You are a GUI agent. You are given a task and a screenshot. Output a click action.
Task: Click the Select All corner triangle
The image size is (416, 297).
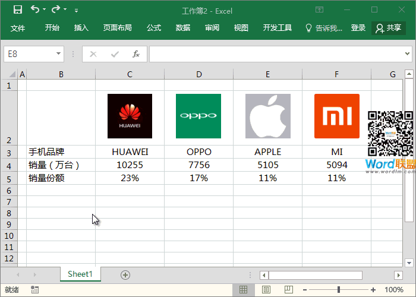12,74
